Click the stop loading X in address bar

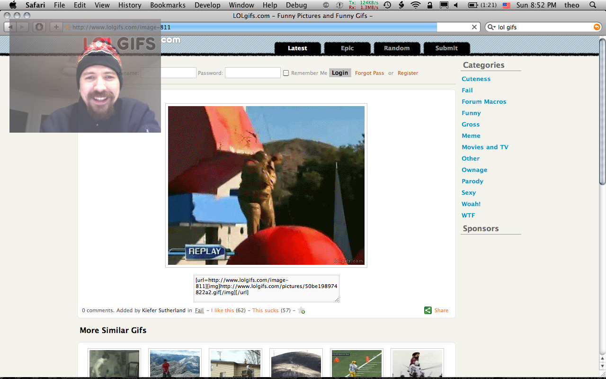point(474,27)
